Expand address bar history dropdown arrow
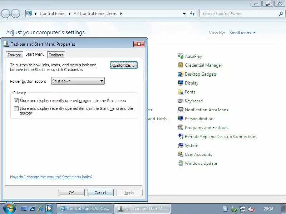The height and width of the screenshot is (214, 286). coord(184,14)
